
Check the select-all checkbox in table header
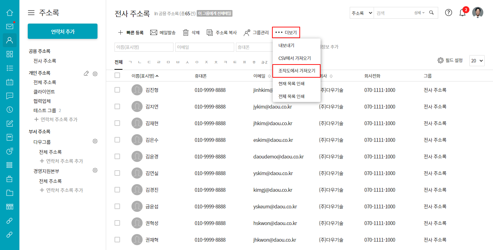[117, 75]
